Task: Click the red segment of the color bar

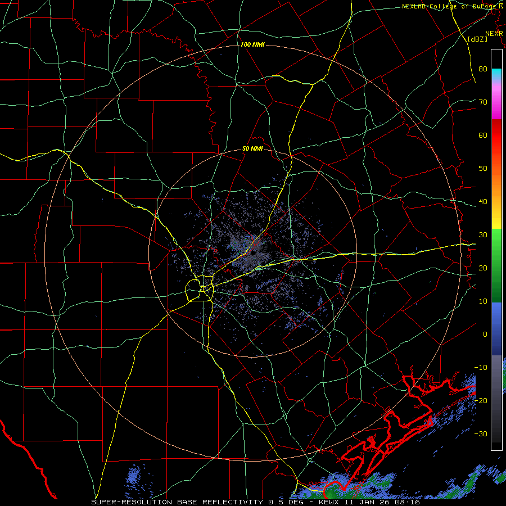Action: [496, 139]
